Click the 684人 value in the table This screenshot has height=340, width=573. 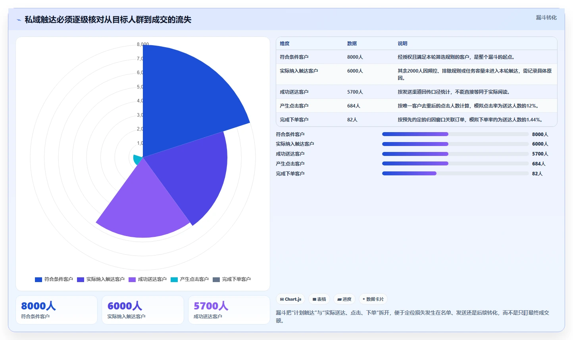pyautogui.click(x=354, y=106)
